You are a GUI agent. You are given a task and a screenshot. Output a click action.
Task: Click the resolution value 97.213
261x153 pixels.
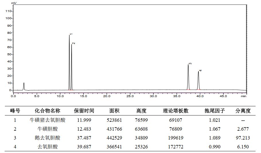pyautogui.click(x=243, y=138)
